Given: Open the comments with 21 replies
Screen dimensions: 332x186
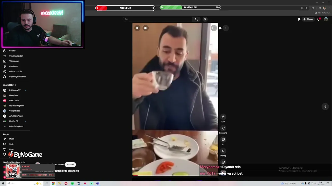Looking at the screenshot, I should [x=223, y=139].
